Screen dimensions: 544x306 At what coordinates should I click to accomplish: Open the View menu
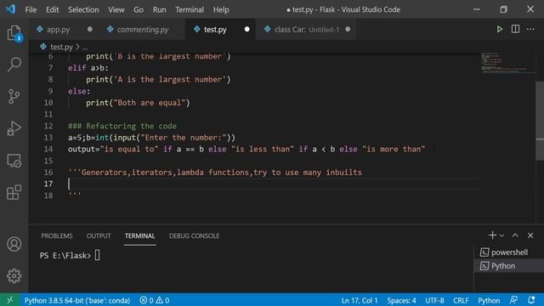click(x=116, y=9)
